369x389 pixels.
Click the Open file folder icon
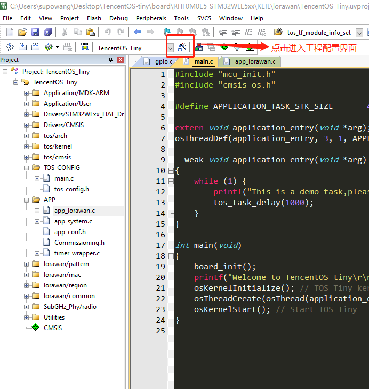22,32
